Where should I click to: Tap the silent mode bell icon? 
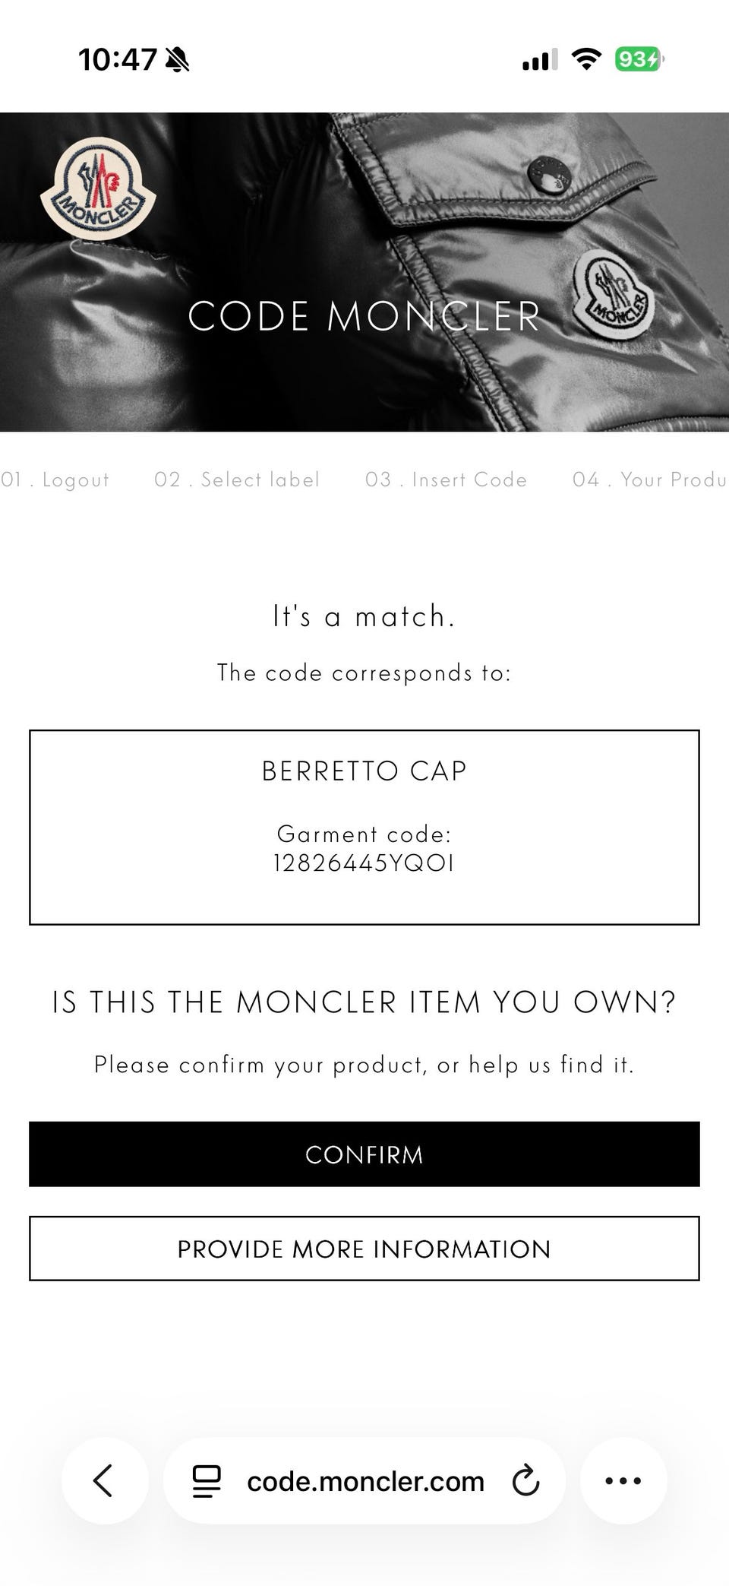(178, 59)
